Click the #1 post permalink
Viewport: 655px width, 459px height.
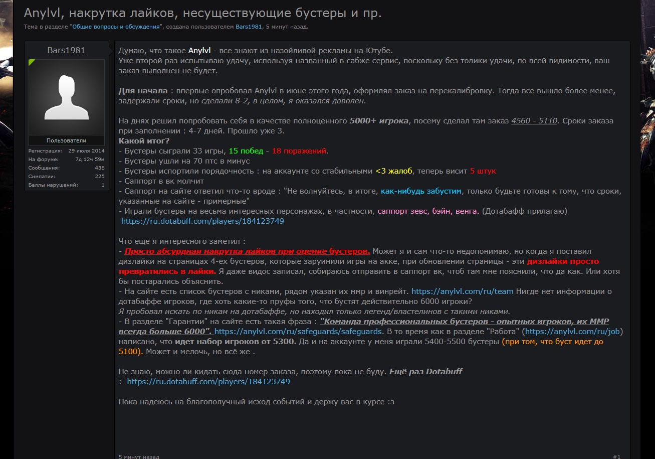tap(616, 456)
